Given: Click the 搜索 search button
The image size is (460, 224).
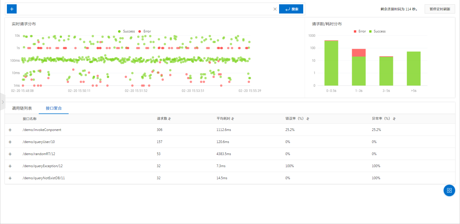Looking at the screenshot, I should pyautogui.click(x=291, y=9).
